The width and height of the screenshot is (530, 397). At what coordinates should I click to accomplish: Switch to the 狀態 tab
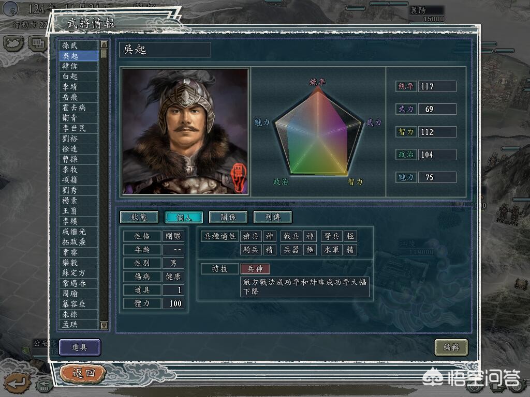click(x=139, y=217)
